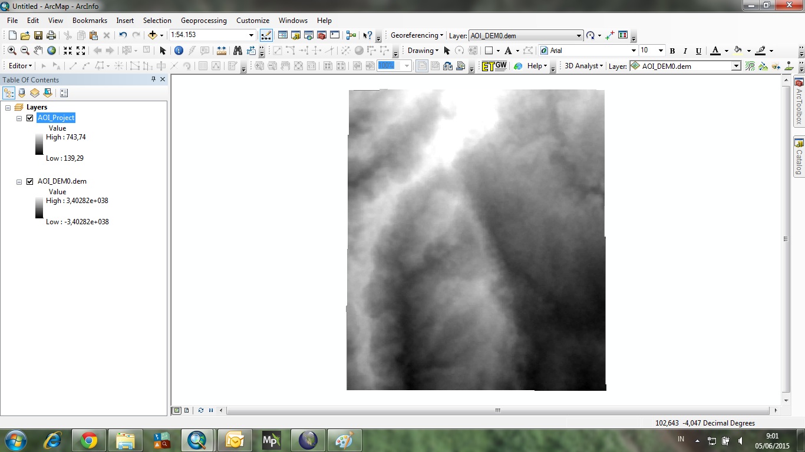This screenshot has height=452, width=805.
Task: Toggle Italic text formatting
Action: [685, 51]
